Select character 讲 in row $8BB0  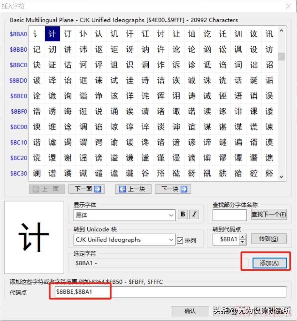[x=68, y=49]
